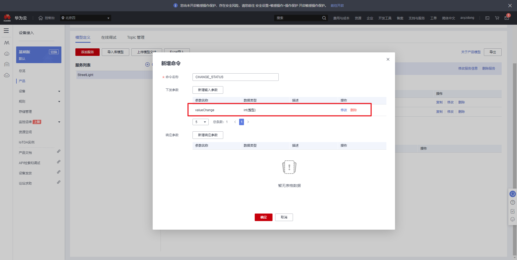The image size is (517, 260).
Task: Click 删除 for the valueChange parameter
Action: coord(354,110)
